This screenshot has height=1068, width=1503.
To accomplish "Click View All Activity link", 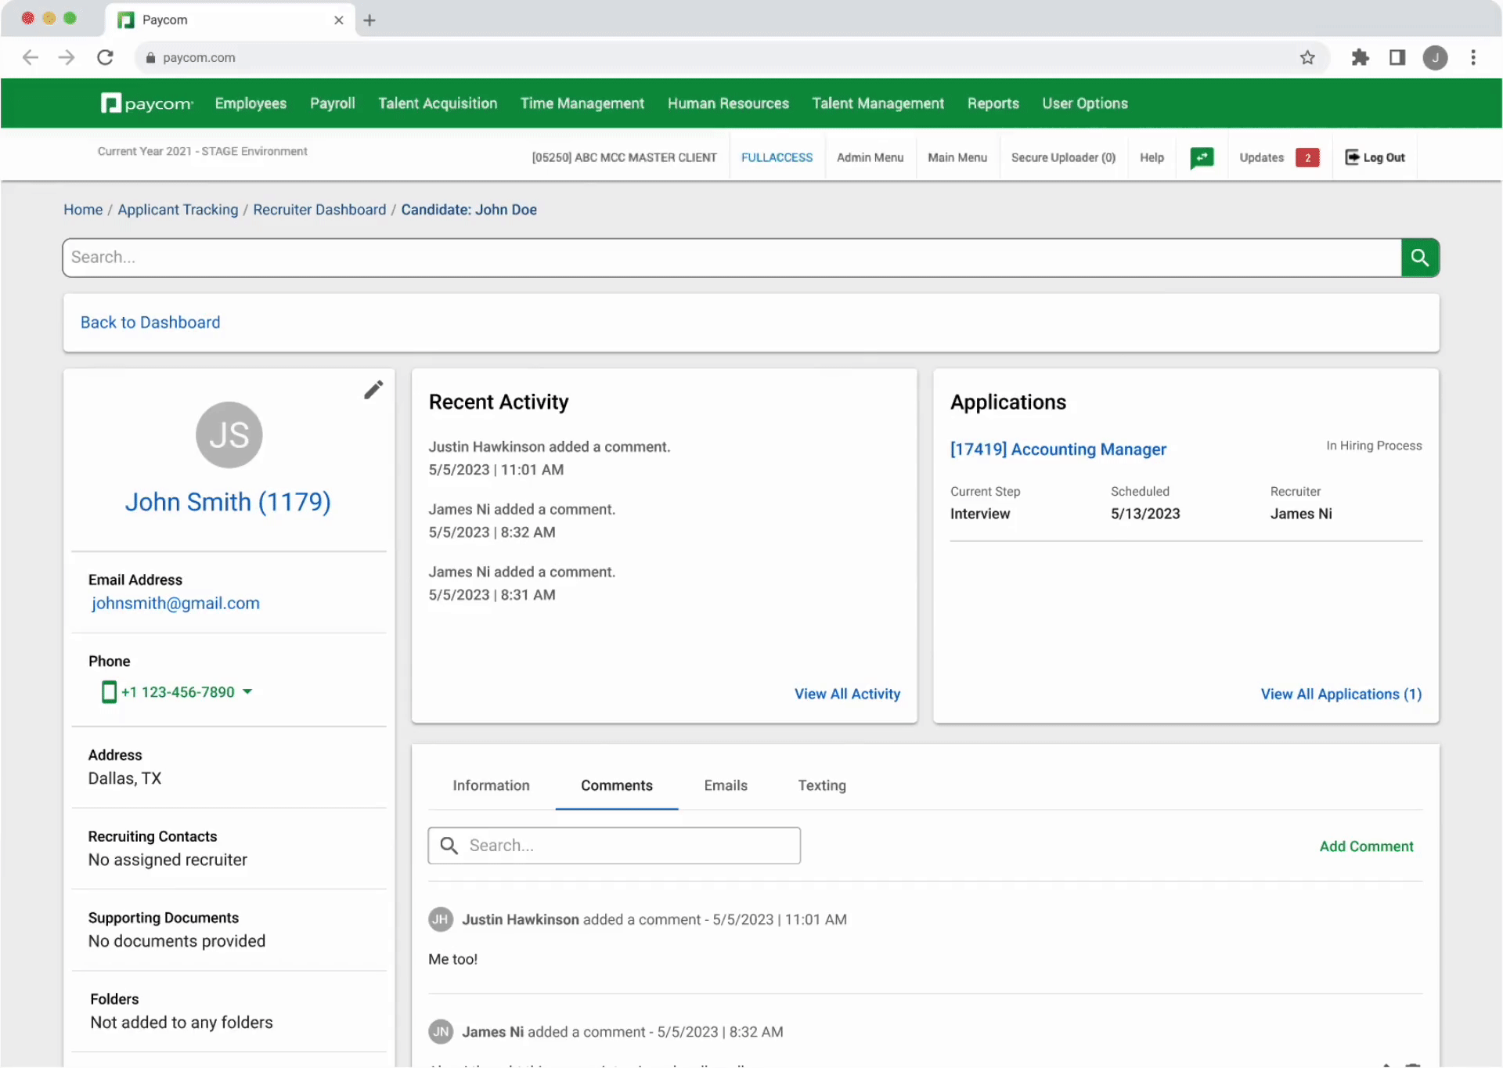I will pyautogui.click(x=847, y=694).
